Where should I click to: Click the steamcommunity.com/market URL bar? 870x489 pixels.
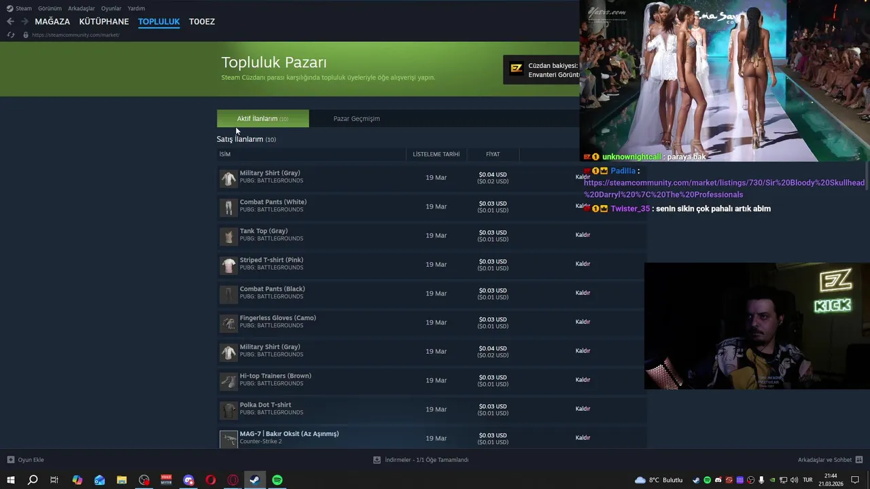pyautogui.click(x=75, y=35)
